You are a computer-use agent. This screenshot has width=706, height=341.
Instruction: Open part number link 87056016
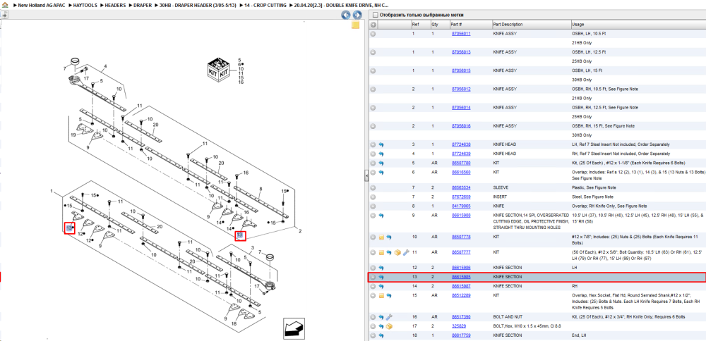461,126
